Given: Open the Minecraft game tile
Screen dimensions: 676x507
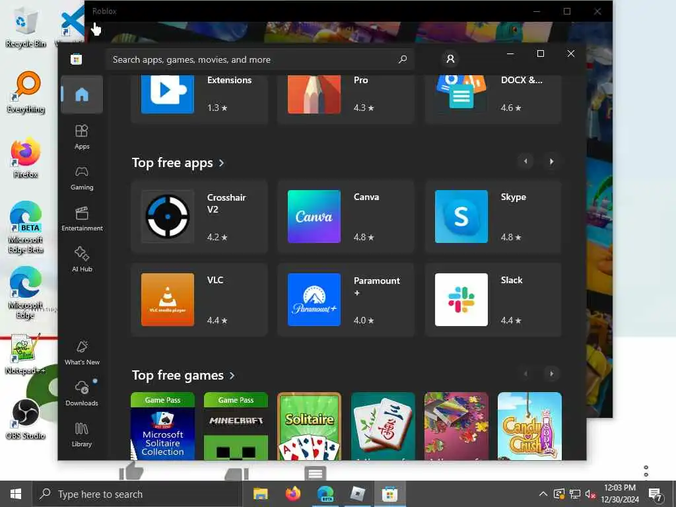Looking at the screenshot, I should click(236, 426).
